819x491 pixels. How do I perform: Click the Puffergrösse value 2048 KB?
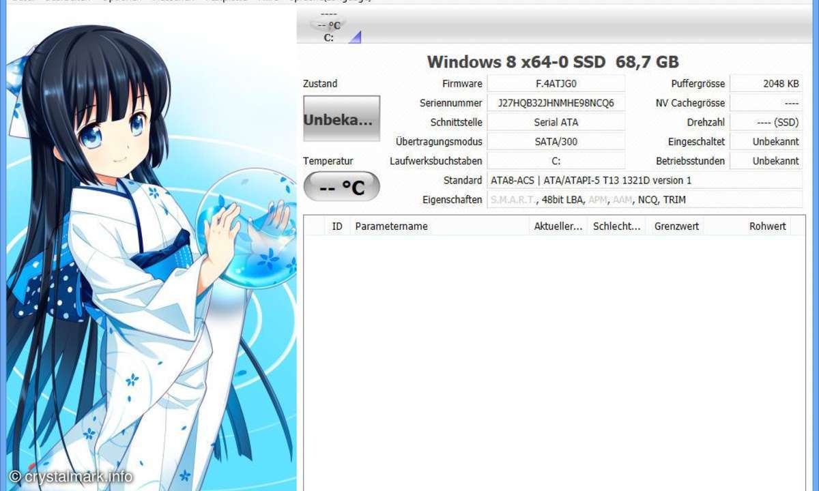click(x=766, y=84)
